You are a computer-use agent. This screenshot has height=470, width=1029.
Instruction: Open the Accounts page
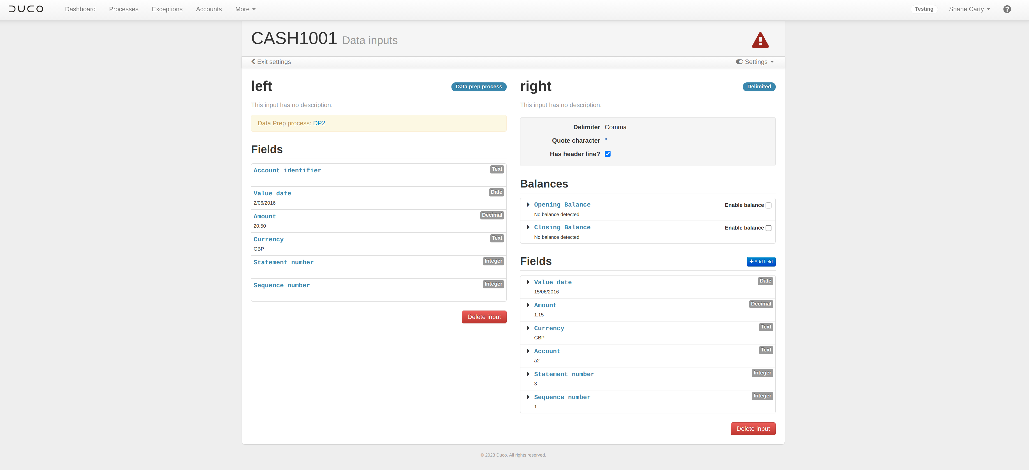click(x=208, y=9)
